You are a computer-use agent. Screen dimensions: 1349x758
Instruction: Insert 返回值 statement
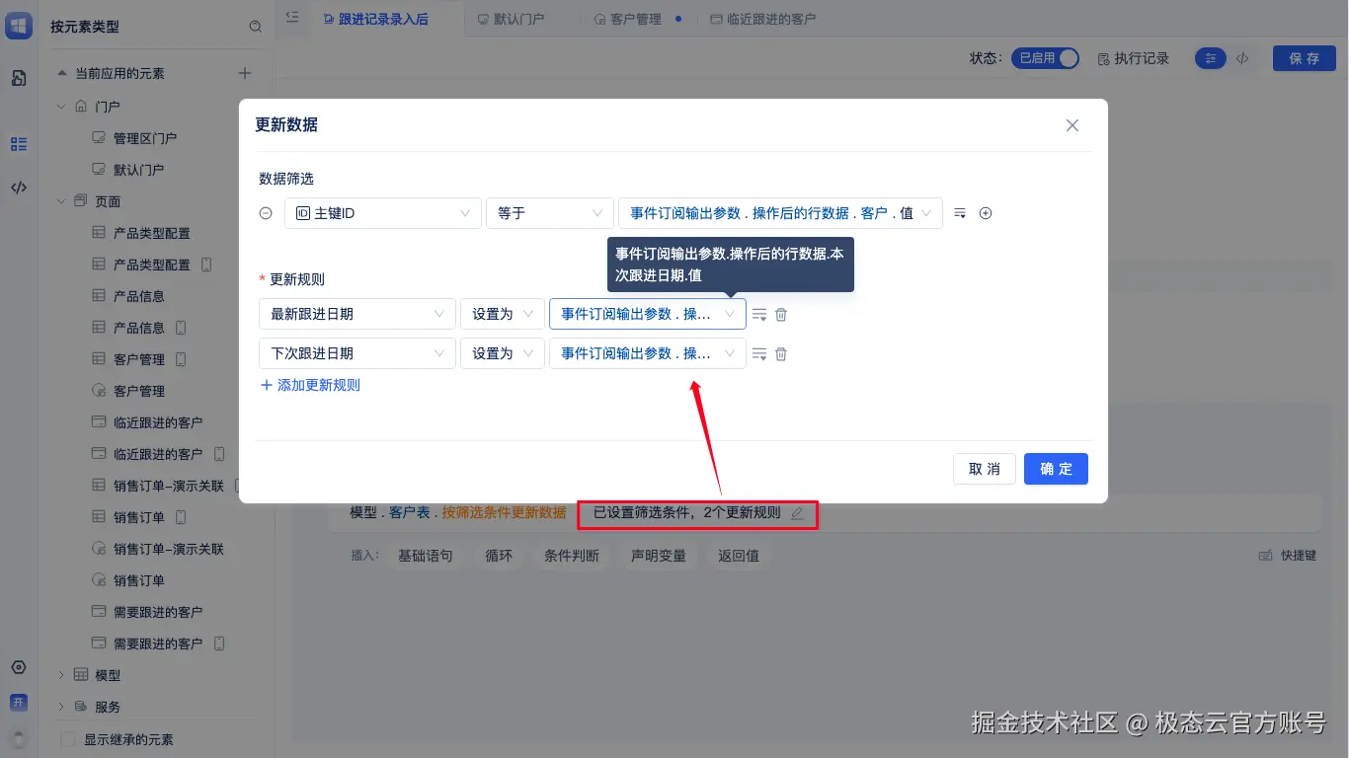pos(739,556)
